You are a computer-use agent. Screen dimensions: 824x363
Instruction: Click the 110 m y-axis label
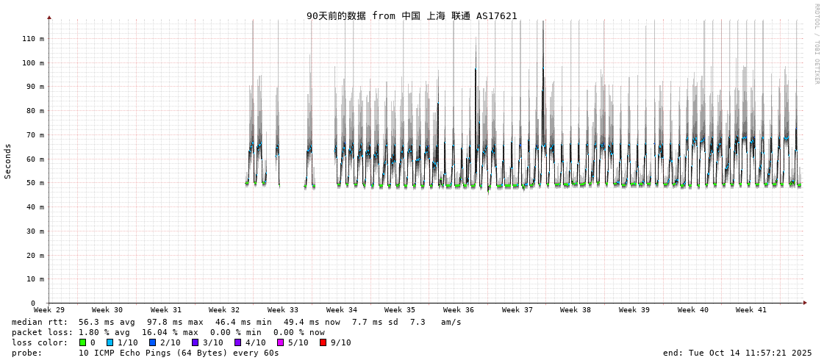tap(33, 38)
